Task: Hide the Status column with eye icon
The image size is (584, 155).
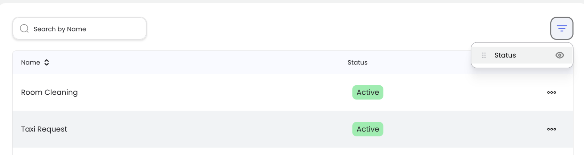Action: click(x=559, y=55)
